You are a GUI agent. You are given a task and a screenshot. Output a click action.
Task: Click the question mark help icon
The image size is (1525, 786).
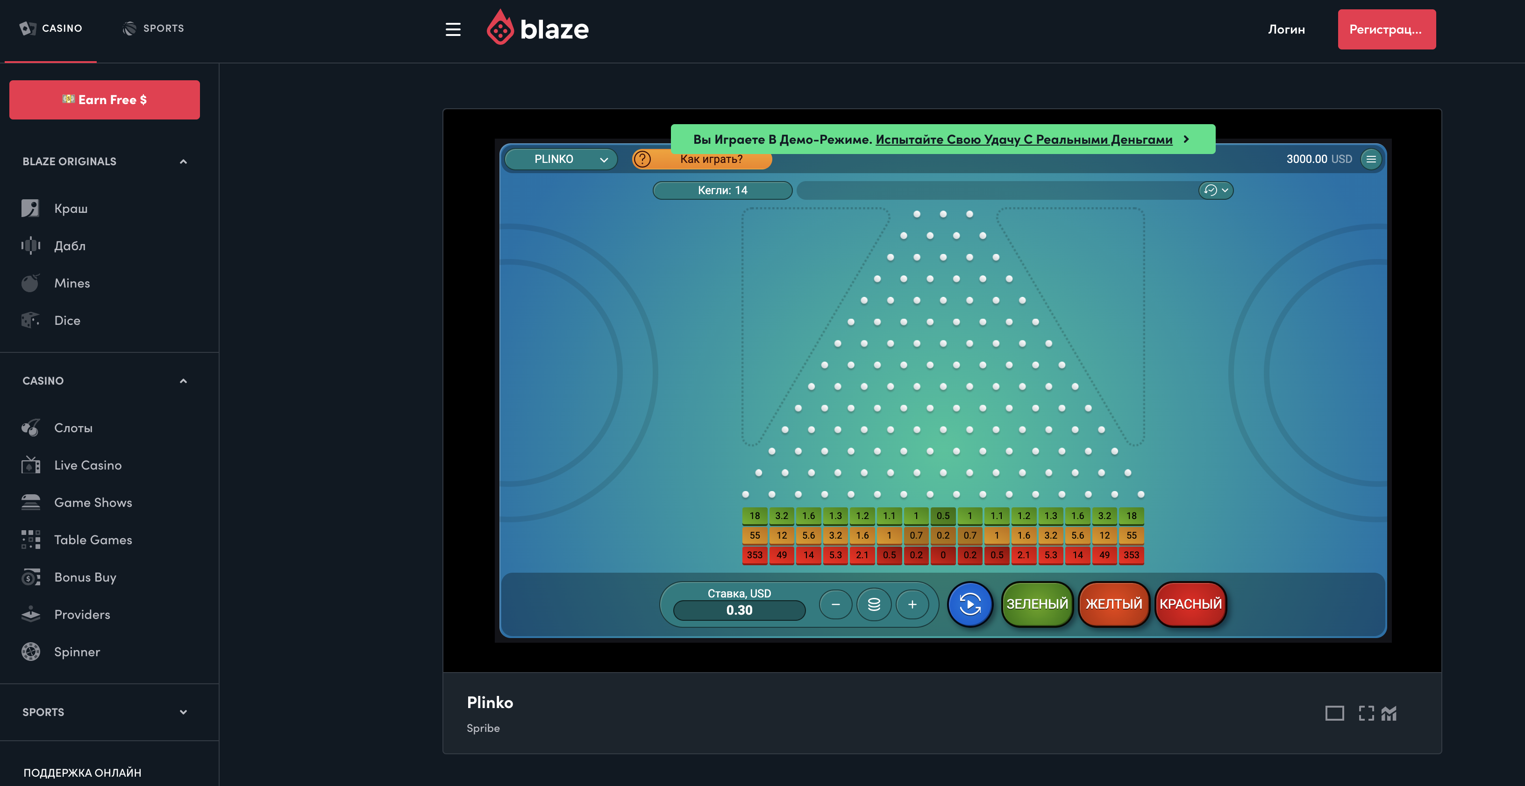pos(642,159)
